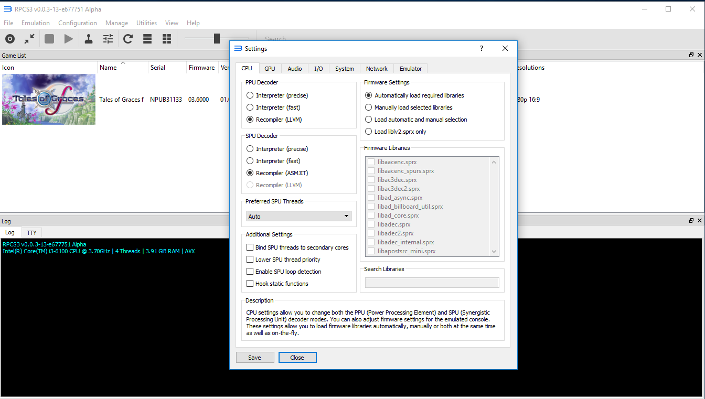Open the View menu
Screen dimensions: 705x399
(x=172, y=23)
